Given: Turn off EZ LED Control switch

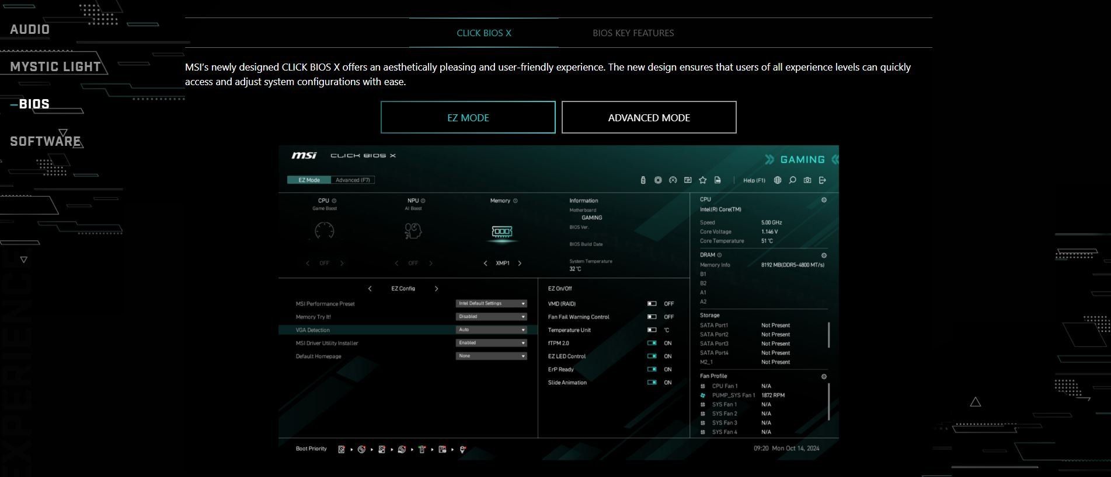Looking at the screenshot, I should pyautogui.click(x=652, y=356).
